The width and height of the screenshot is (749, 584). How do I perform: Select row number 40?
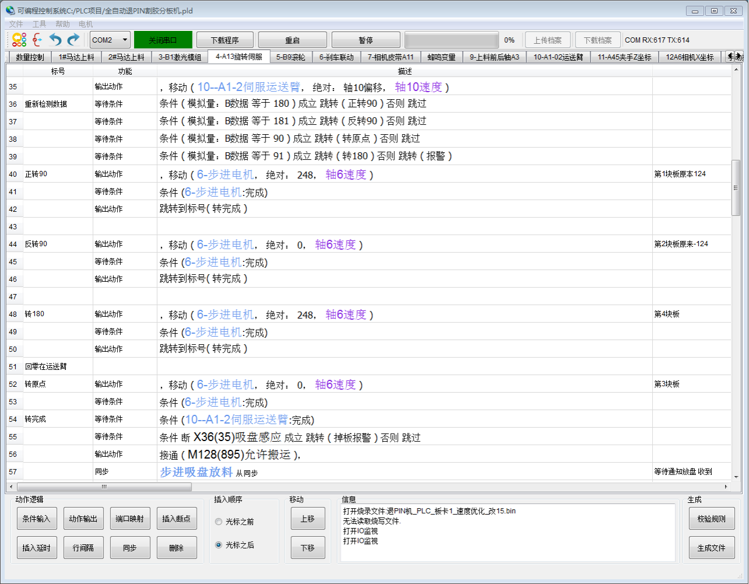click(14, 174)
